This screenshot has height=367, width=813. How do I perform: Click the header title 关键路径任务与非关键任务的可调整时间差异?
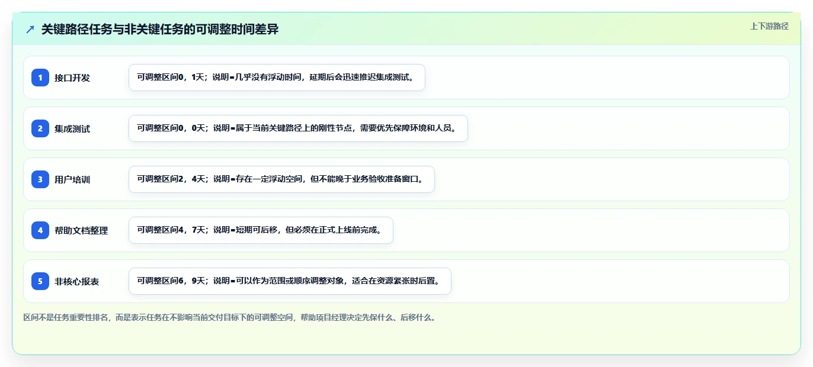click(160, 30)
